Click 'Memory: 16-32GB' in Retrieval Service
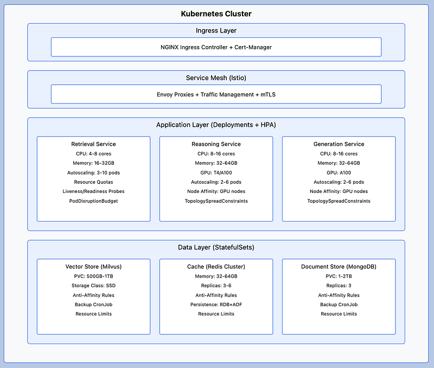 point(93,163)
